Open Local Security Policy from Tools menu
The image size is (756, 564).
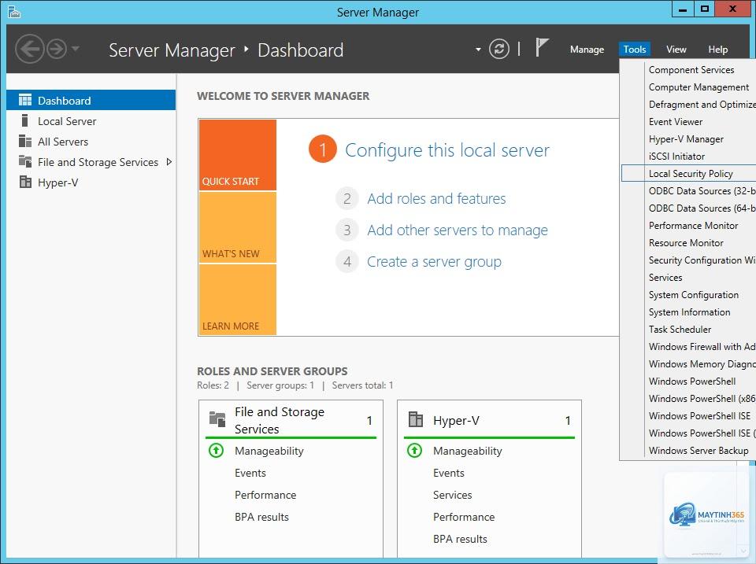point(688,173)
